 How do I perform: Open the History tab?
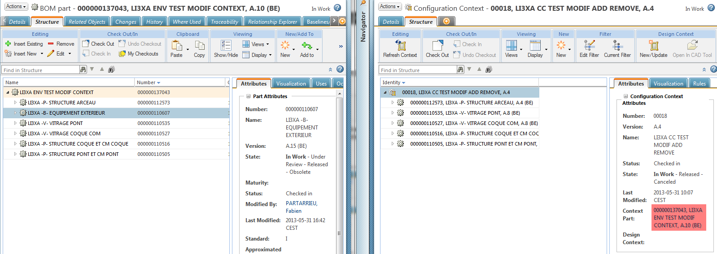click(154, 22)
